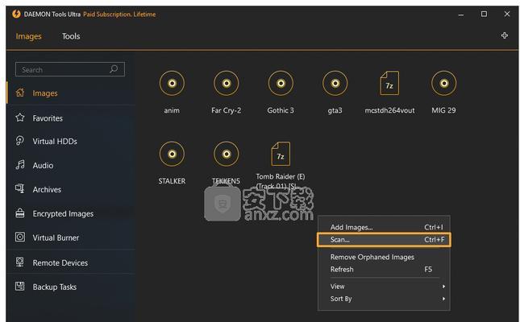
Task: Click the Paid Subscription, Lifetime link
Action: pyautogui.click(x=119, y=14)
